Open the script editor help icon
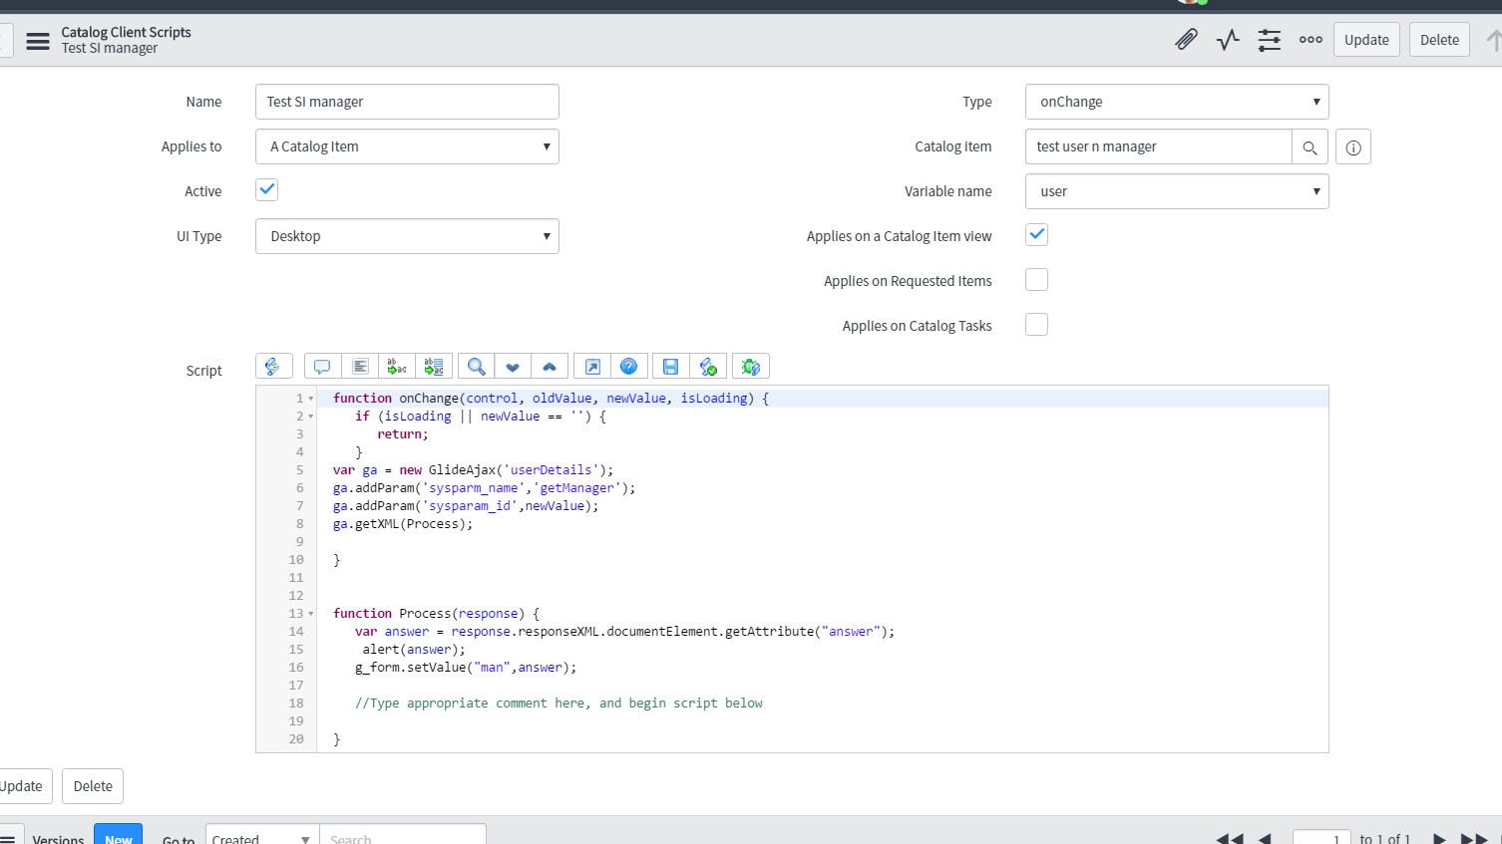The width and height of the screenshot is (1502, 844). (x=629, y=367)
